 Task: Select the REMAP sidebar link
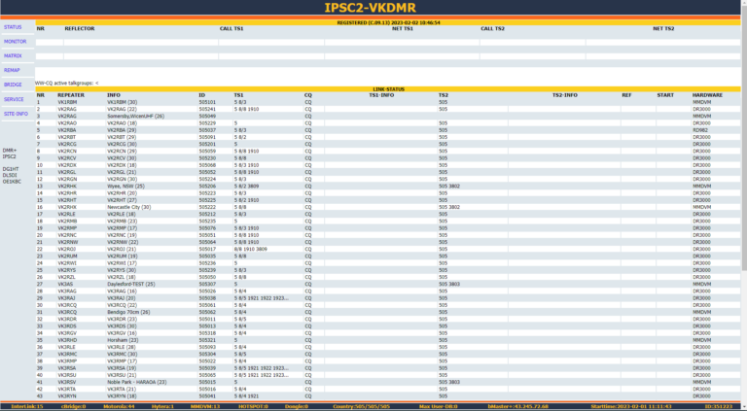(x=12, y=70)
